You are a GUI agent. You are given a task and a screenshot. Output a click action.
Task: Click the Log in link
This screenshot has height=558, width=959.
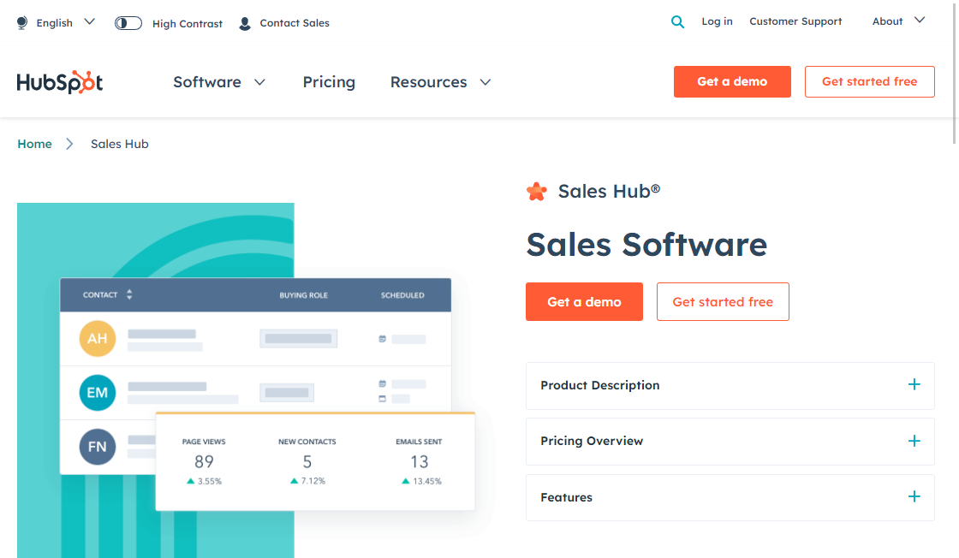[x=717, y=21]
